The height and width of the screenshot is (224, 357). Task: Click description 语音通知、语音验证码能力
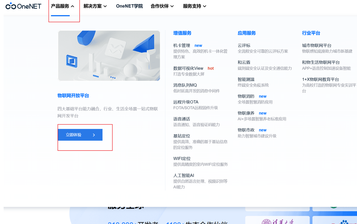196,125
